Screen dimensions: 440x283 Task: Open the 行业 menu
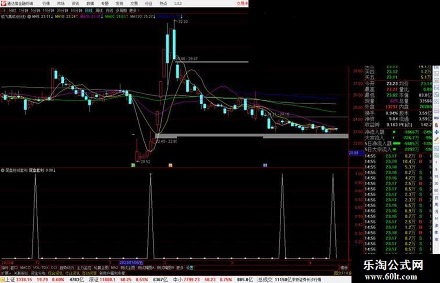click(x=149, y=4)
